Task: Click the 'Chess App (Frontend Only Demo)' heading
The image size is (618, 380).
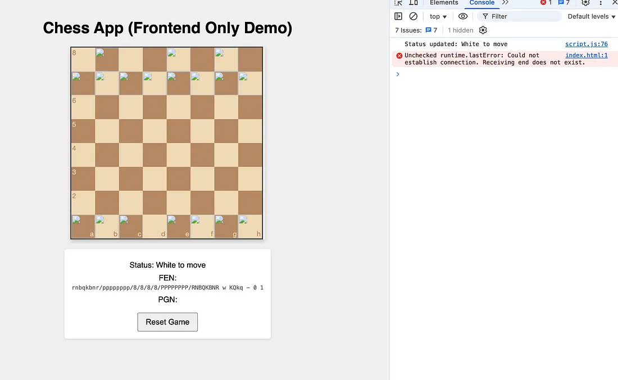Action: pos(167,28)
